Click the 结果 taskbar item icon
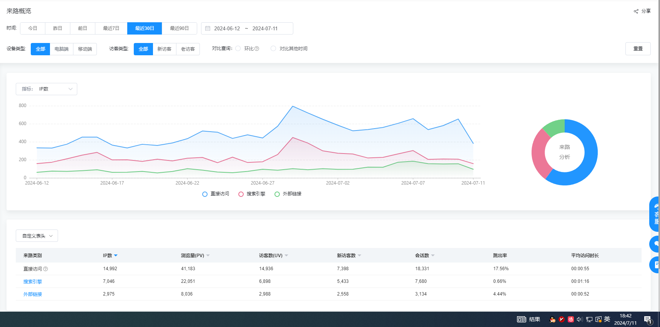 (x=522, y=319)
